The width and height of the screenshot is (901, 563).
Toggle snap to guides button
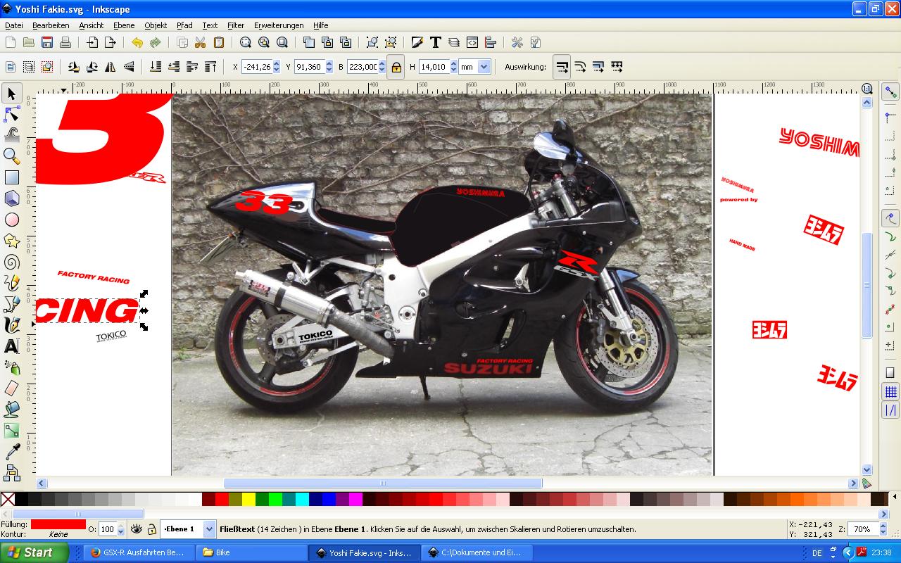click(891, 410)
